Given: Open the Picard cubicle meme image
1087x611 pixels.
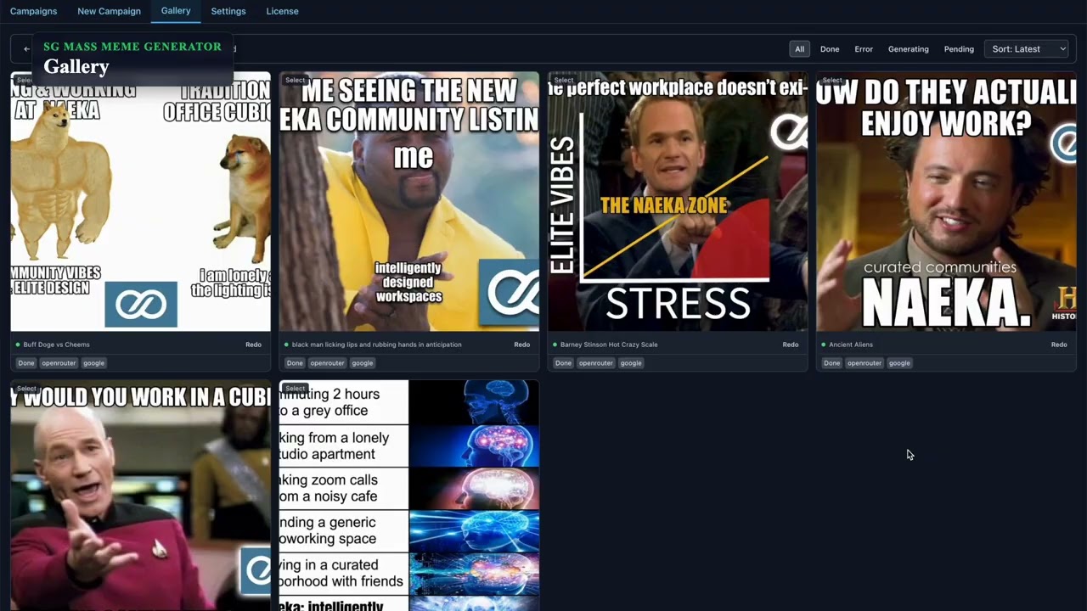Looking at the screenshot, I should (141, 496).
